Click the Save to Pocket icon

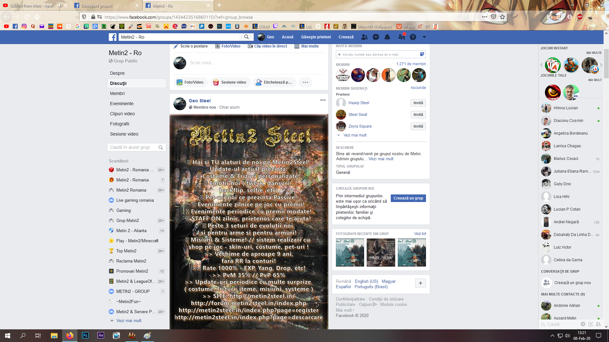click(x=494, y=17)
